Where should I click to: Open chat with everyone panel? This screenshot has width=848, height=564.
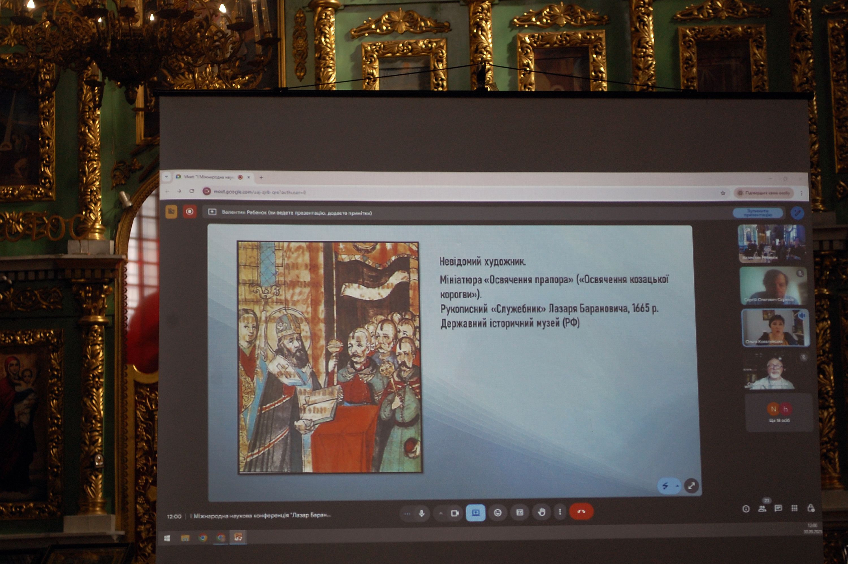click(x=778, y=508)
